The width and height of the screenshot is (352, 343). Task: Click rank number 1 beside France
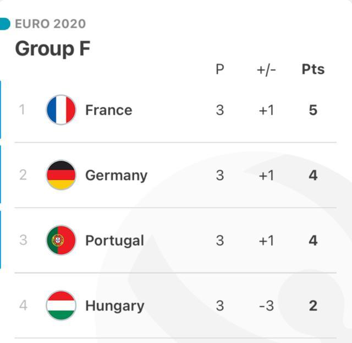(23, 110)
